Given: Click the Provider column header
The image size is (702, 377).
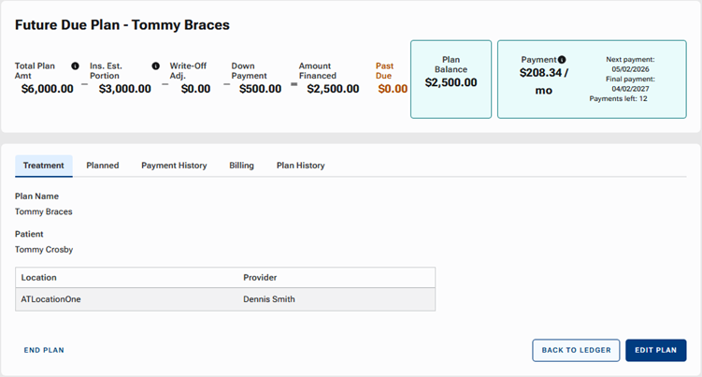Looking at the screenshot, I should pos(260,278).
